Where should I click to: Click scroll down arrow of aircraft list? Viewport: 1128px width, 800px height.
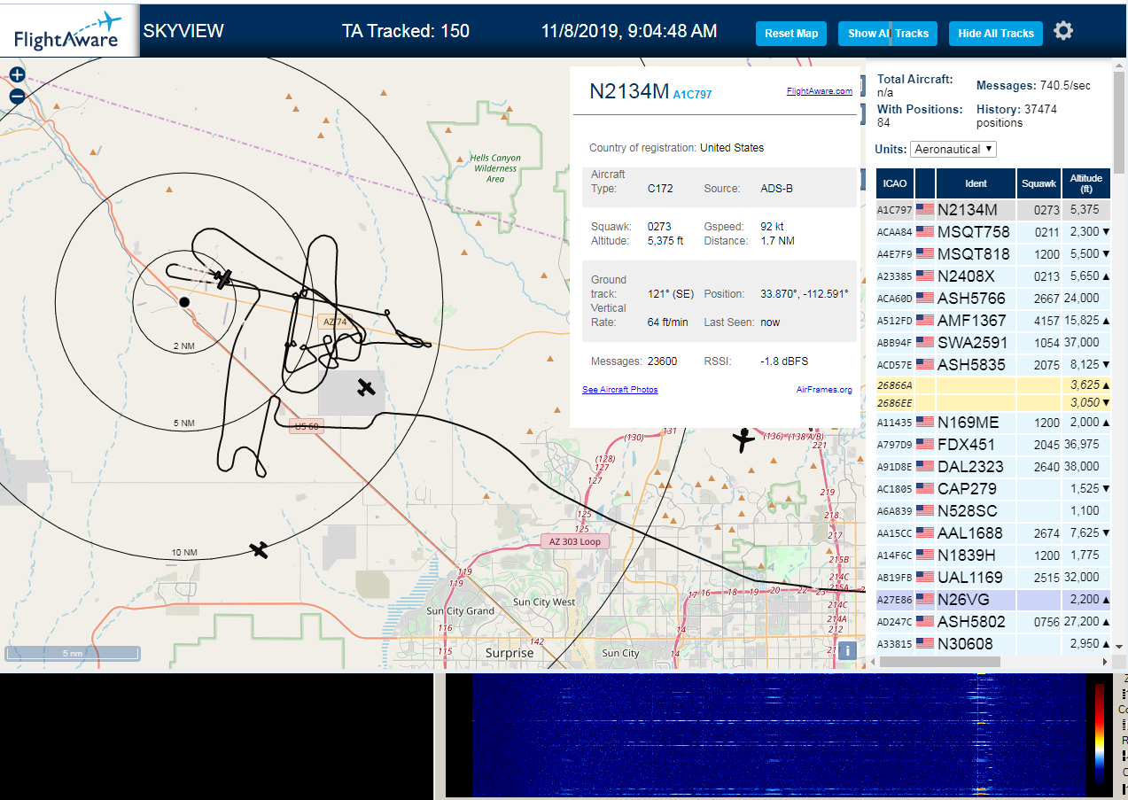[1119, 646]
